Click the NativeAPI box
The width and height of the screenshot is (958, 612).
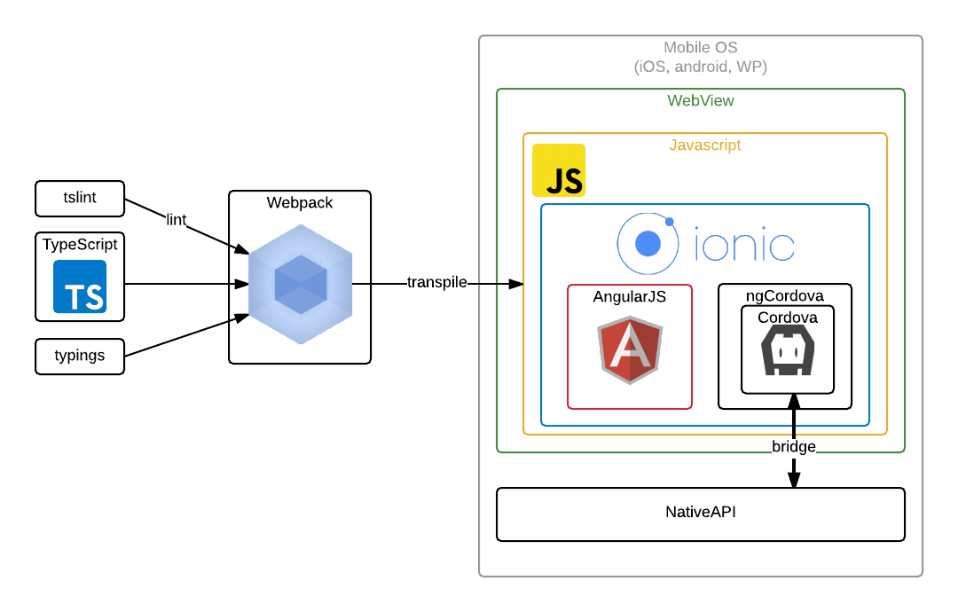701,514
